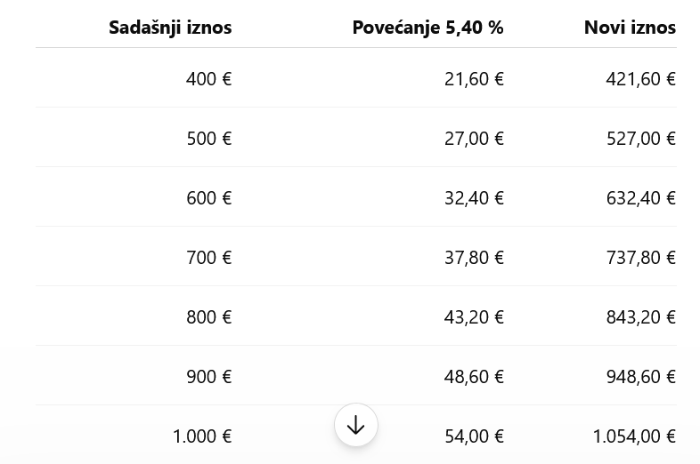Click the 632,40 € new amount cell
The height and width of the screenshot is (464, 700).
point(640,198)
